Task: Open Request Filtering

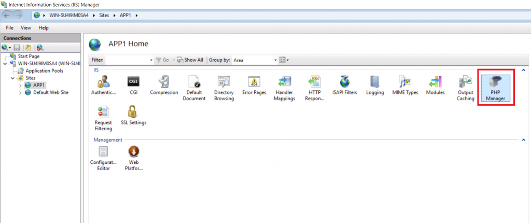Action: pyautogui.click(x=103, y=119)
